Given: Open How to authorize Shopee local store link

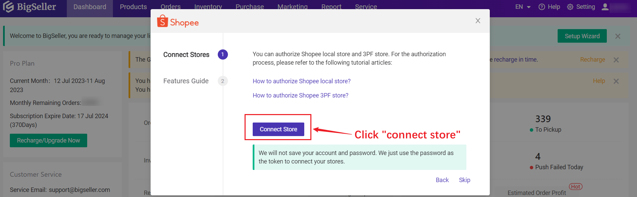Looking at the screenshot, I should (302, 81).
